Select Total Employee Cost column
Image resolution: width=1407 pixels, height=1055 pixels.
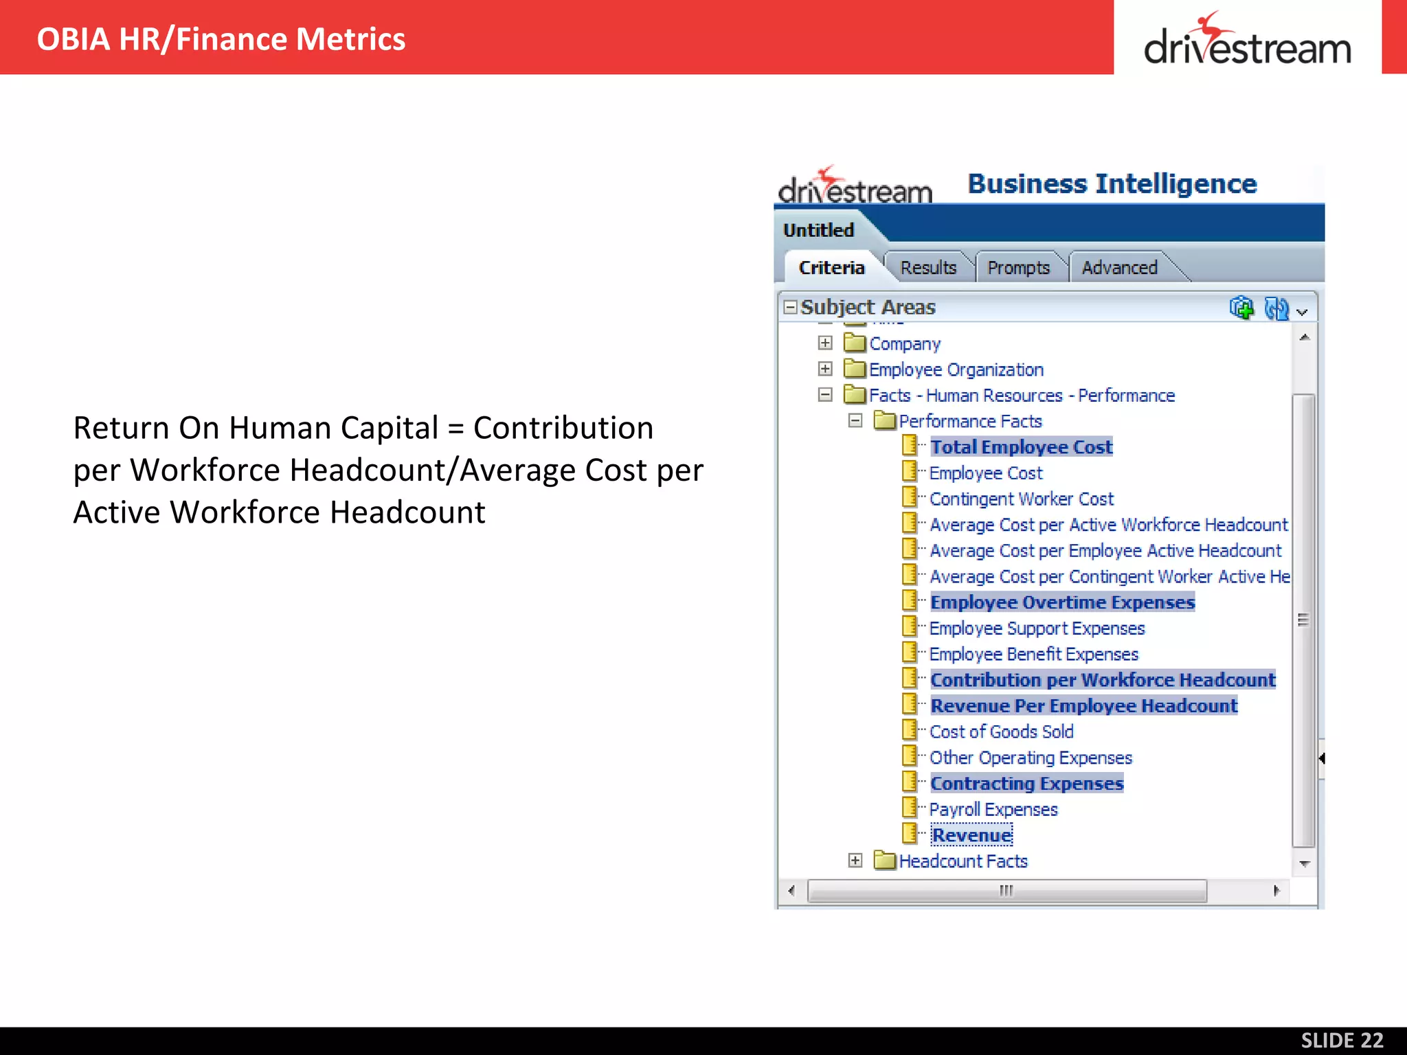click(1021, 447)
